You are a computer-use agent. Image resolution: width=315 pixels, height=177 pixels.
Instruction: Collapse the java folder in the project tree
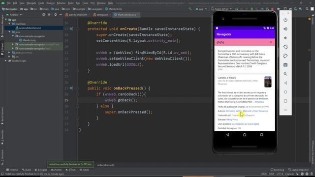pyautogui.click(x=9, y=32)
